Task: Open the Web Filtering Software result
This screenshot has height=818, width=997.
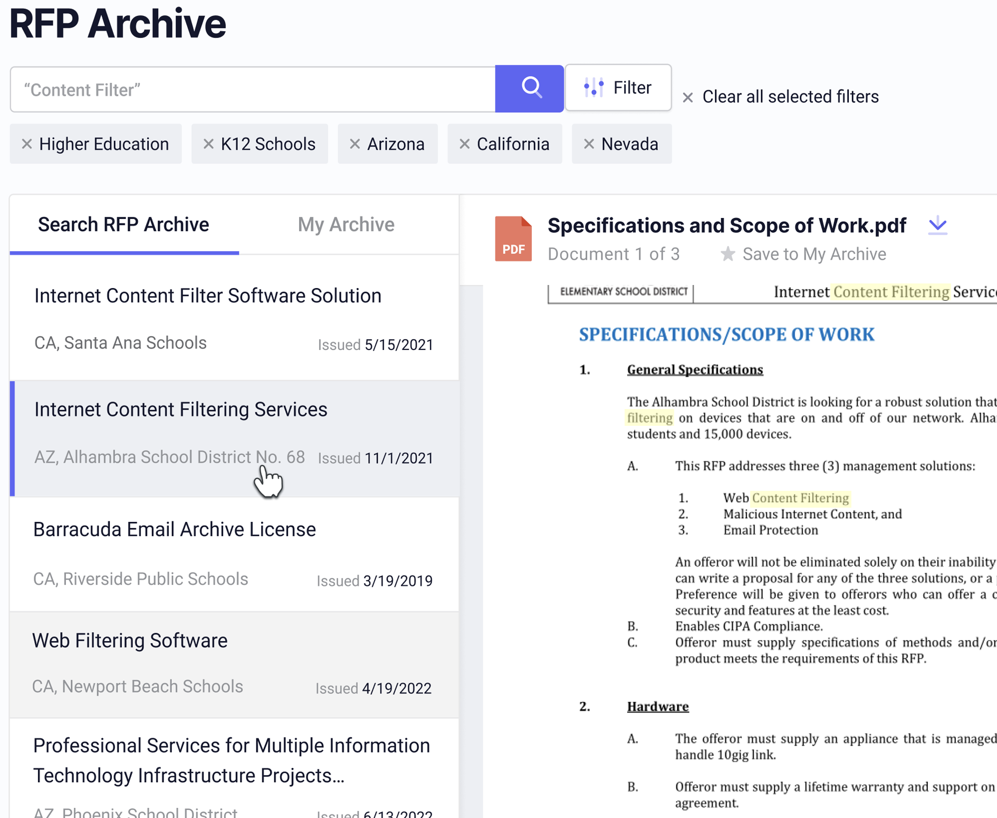Action: click(130, 640)
